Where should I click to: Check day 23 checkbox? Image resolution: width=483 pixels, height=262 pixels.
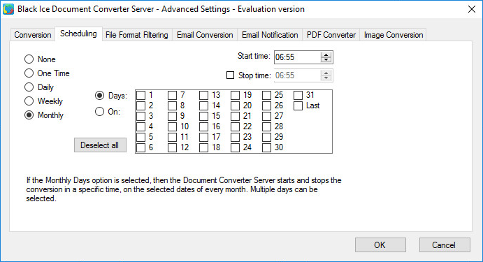coord(235,137)
